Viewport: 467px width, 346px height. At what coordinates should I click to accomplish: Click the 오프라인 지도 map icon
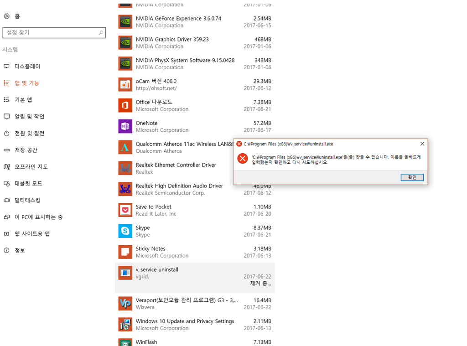coord(6,166)
